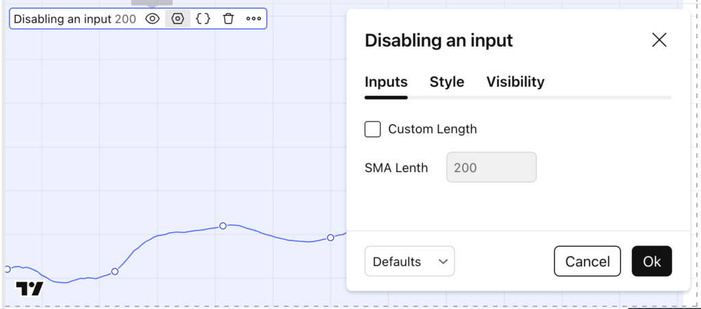The image size is (701, 309).
Task: Open the three-dots More menu in legend
Action: coord(254,19)
